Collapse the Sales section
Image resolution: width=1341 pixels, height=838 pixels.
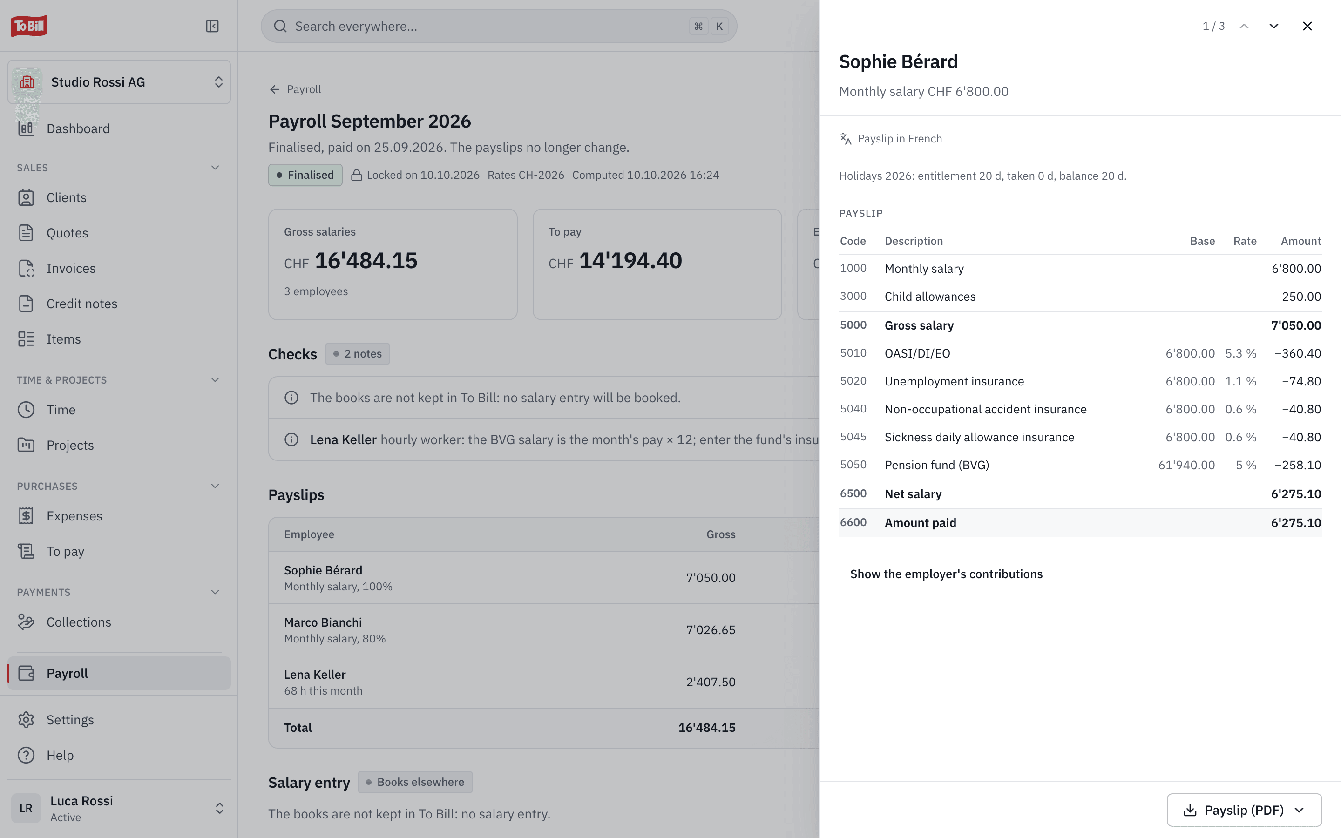[215, 168]
